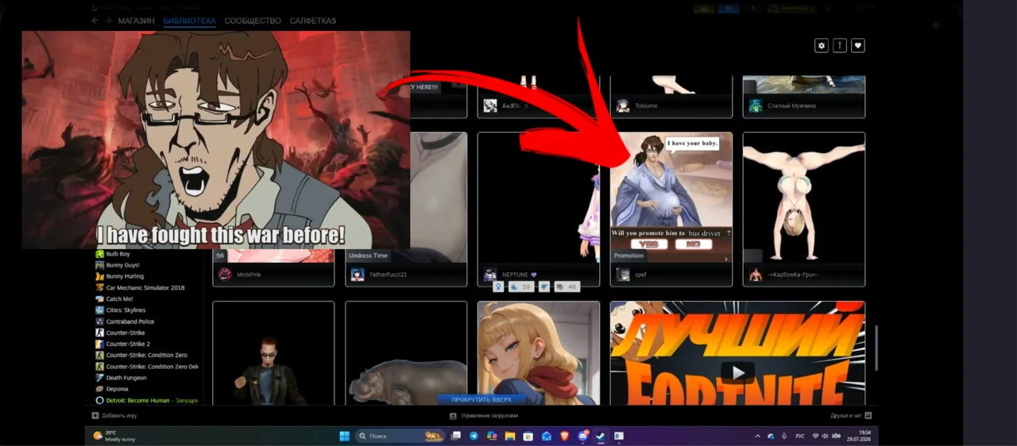Click the friends icon beside Друзья и чат
1017x446 pixels.
(868, 415)
